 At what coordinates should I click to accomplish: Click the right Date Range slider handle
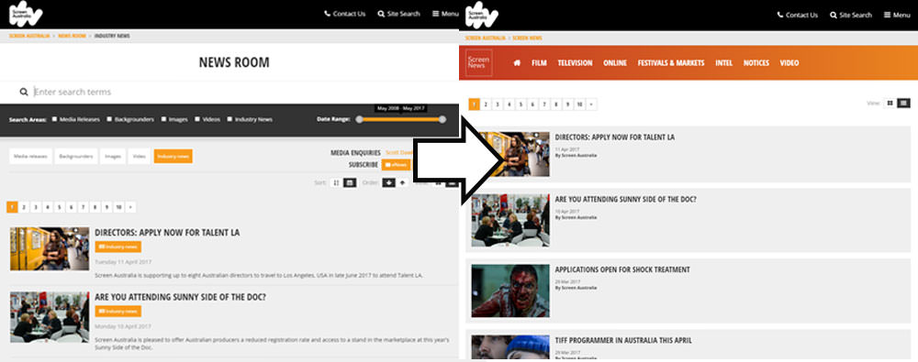[442, 119]
